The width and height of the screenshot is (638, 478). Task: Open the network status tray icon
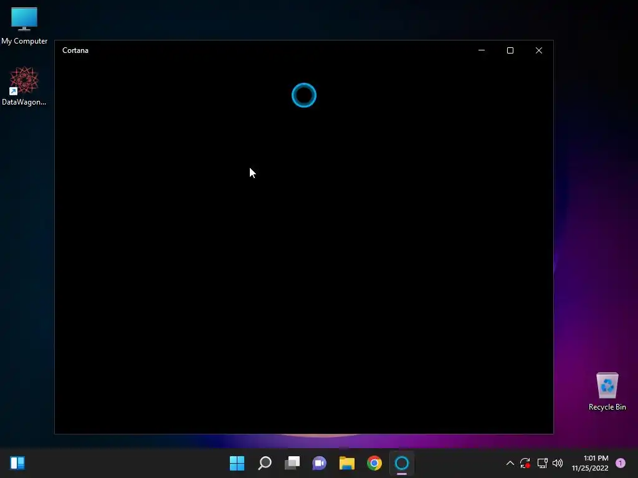[543, 463]
